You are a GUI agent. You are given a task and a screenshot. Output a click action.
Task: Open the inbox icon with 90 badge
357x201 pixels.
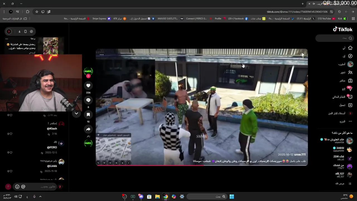tap(350, 88)
